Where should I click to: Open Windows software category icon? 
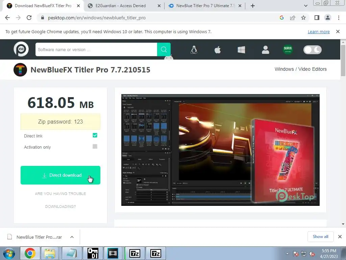pos(241,50)
